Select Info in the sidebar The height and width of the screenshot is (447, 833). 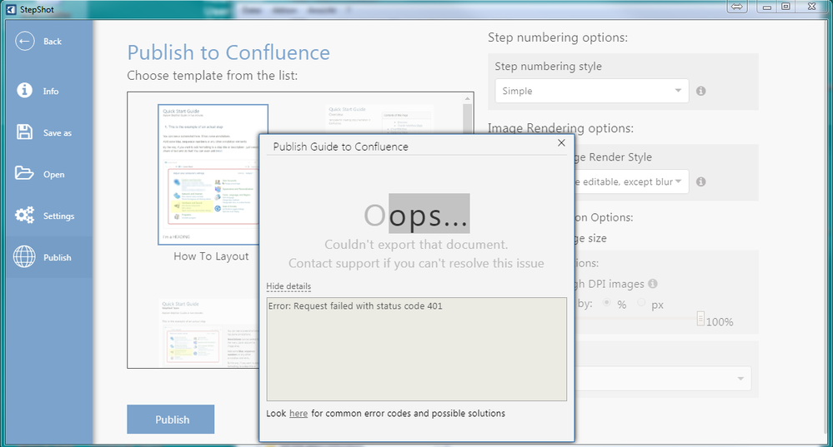pos(51,92)
